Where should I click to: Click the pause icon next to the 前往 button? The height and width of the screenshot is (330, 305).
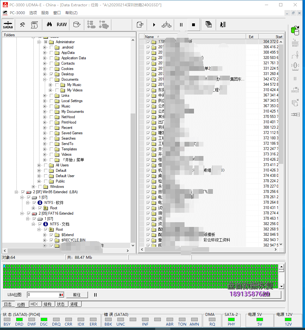click(x=96, y=295)
